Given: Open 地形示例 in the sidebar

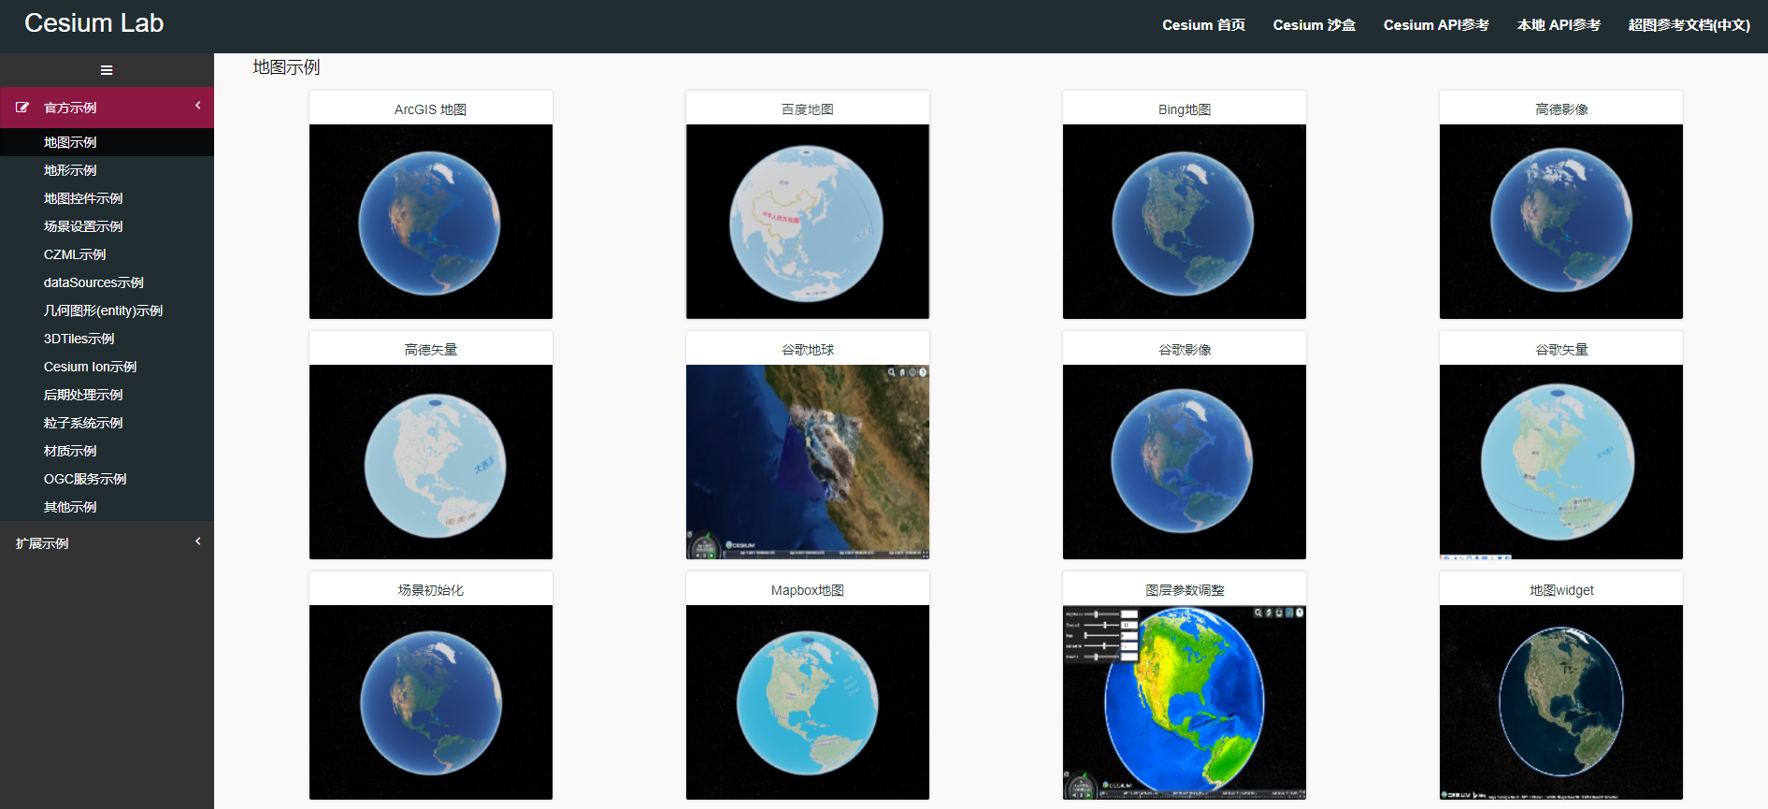Looking at the screenshot, I should click(70, 170).
